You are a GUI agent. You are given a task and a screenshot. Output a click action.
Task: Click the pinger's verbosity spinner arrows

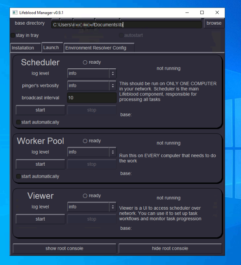[x=113, y=86]
